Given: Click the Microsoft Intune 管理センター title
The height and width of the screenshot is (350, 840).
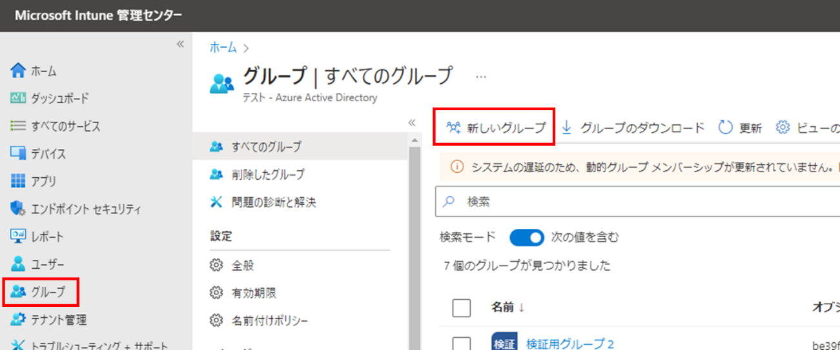Looking at the screenshot, I should (98, 15).
